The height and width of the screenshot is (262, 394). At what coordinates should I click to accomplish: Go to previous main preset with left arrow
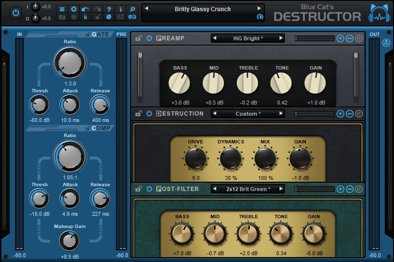(x=147, y=9)
